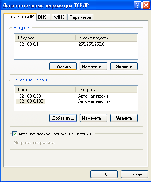Select gateway 192.168.0.99 row
151x182 pixels.
[x=76, y=96]
